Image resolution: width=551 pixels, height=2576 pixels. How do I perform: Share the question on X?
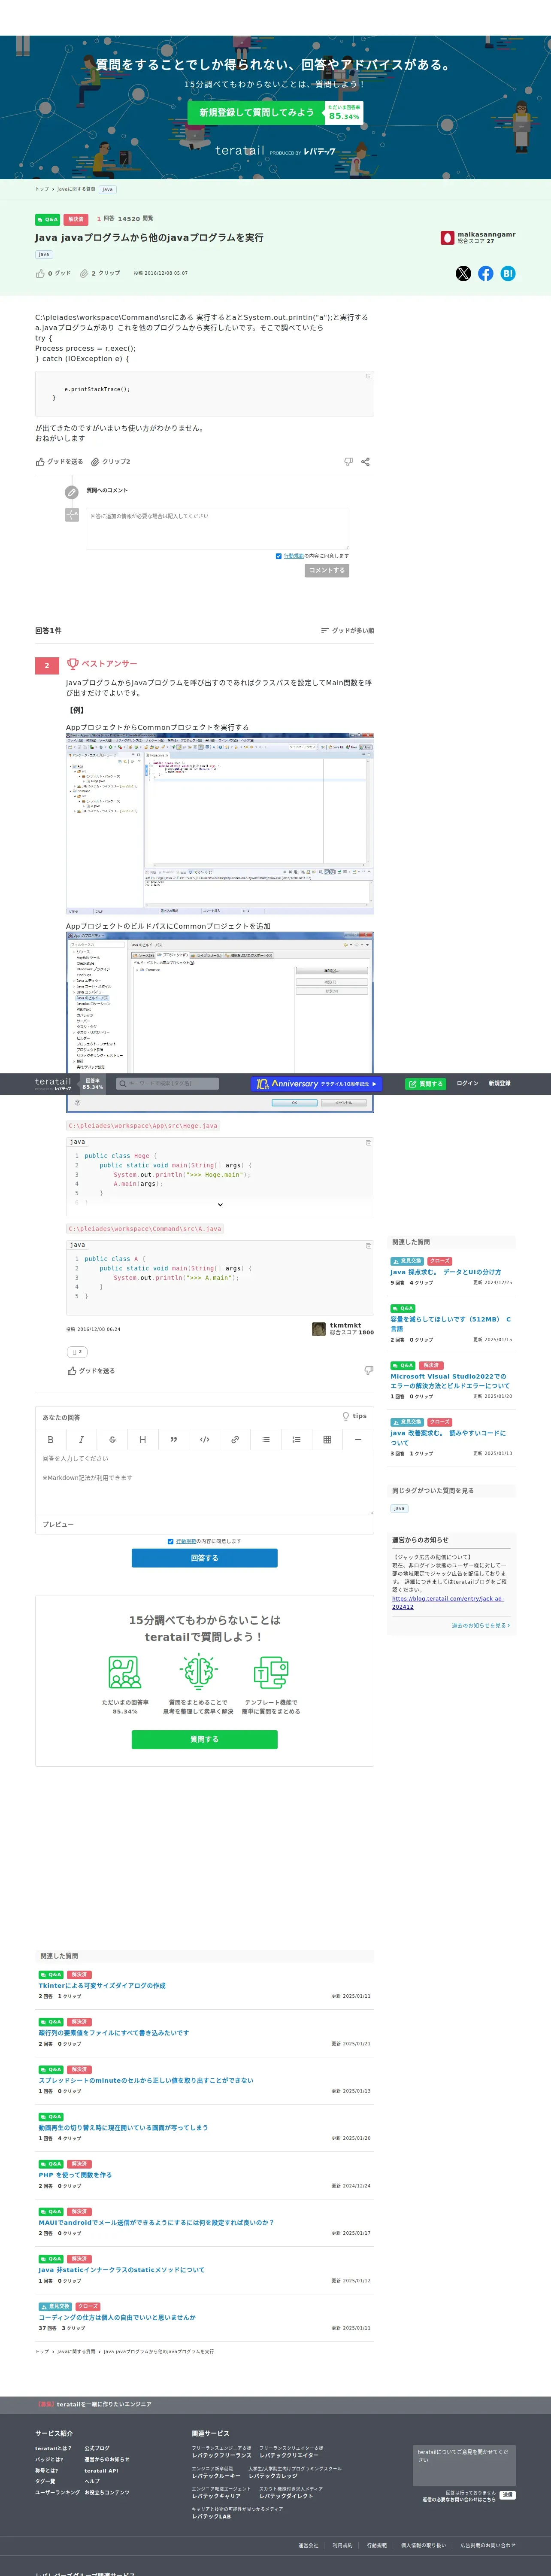coord(463,273)
